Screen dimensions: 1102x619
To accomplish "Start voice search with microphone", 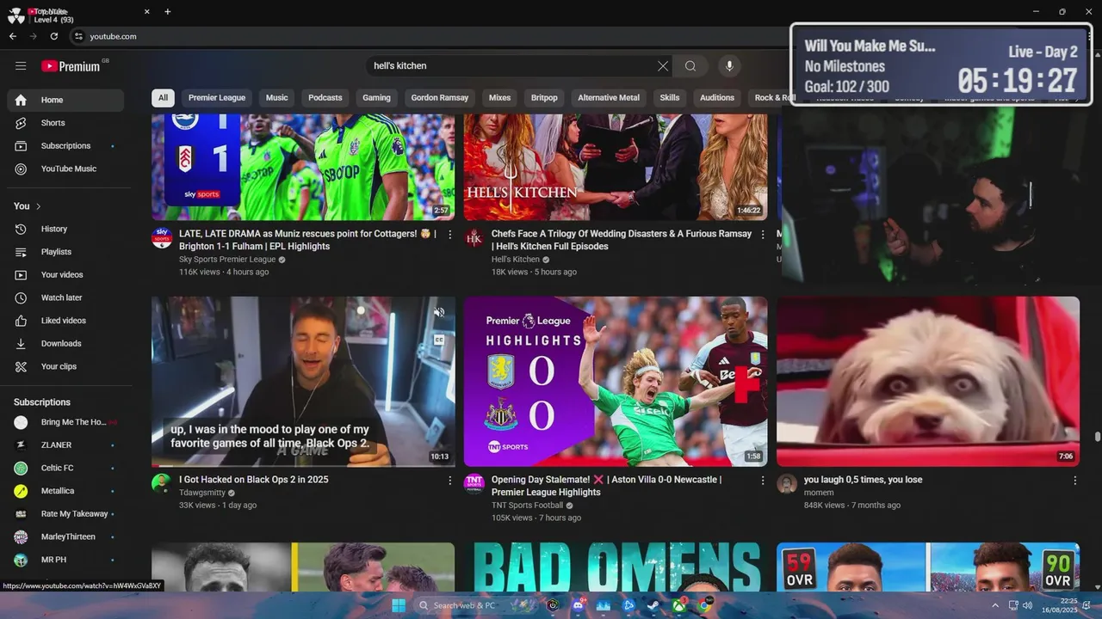I will [x=729, y=66].
